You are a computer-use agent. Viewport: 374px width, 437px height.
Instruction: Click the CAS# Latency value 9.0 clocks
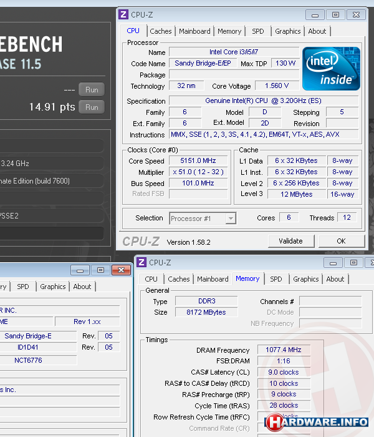pyautogui.click(x=284, y=372)
